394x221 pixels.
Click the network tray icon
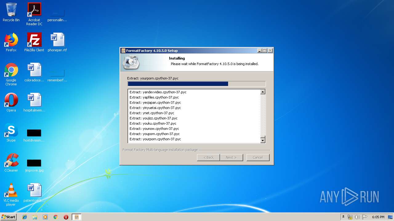coord(350,217)
